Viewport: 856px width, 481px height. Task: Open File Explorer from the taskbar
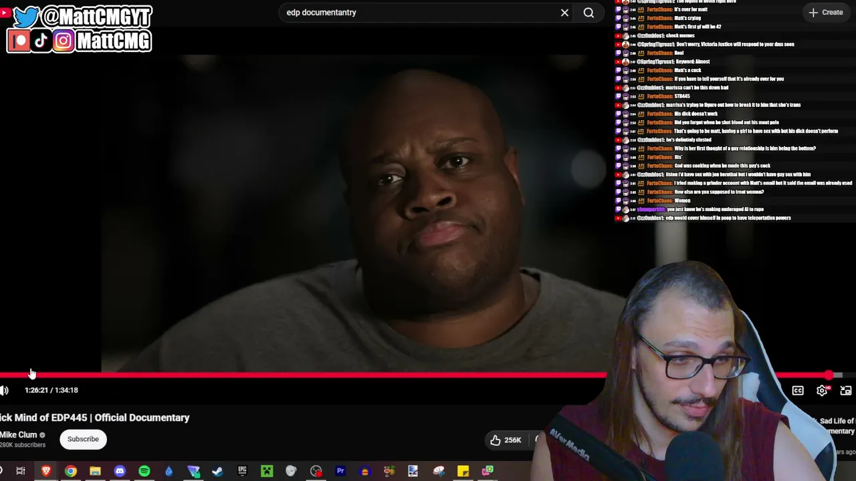click(95, 471)
